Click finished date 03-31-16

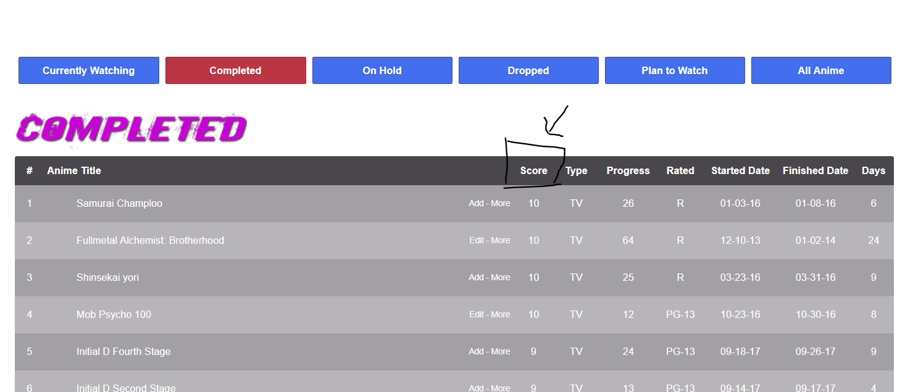coord(815,277)
